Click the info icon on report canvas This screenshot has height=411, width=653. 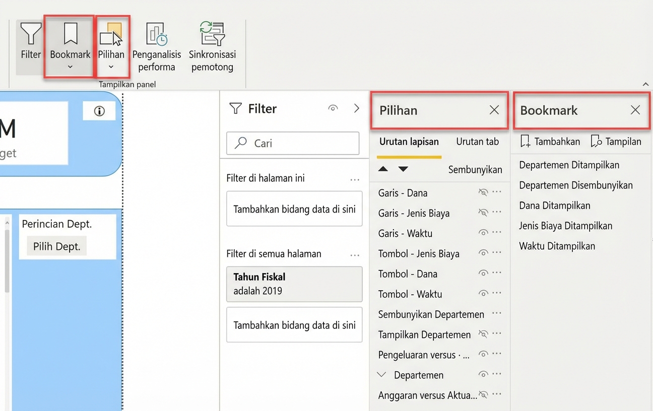tap(99, 111)
